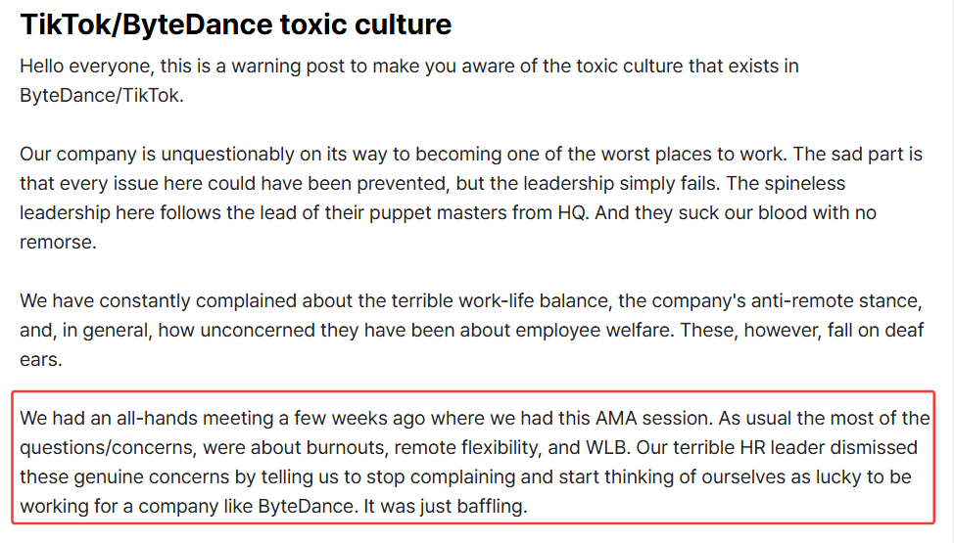Click the red-outlined highlighted paragraph
The width and height of the screenshot is (954, 543).
tap(473, 457)
